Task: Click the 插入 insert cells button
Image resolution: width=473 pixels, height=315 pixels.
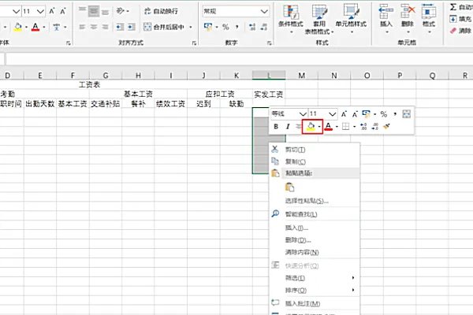Action: coord(385,19)
